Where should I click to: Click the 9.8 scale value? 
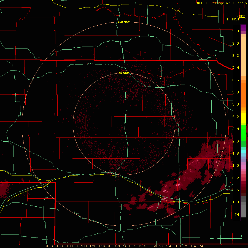tap(236, 31)
